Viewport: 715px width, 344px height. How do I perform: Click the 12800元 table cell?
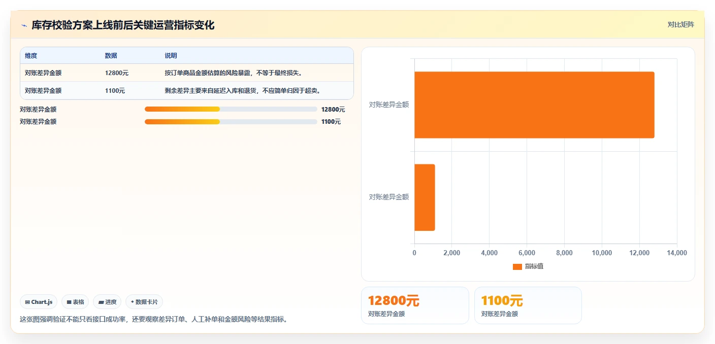click(x=117, y=73)
